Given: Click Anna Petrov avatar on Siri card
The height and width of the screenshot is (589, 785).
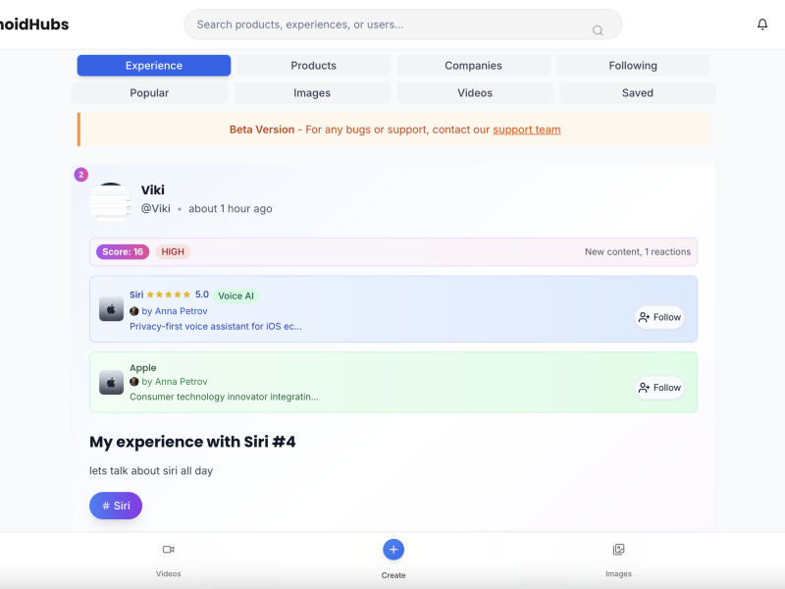Looking at the screenshot, I should tap(134, 311).
